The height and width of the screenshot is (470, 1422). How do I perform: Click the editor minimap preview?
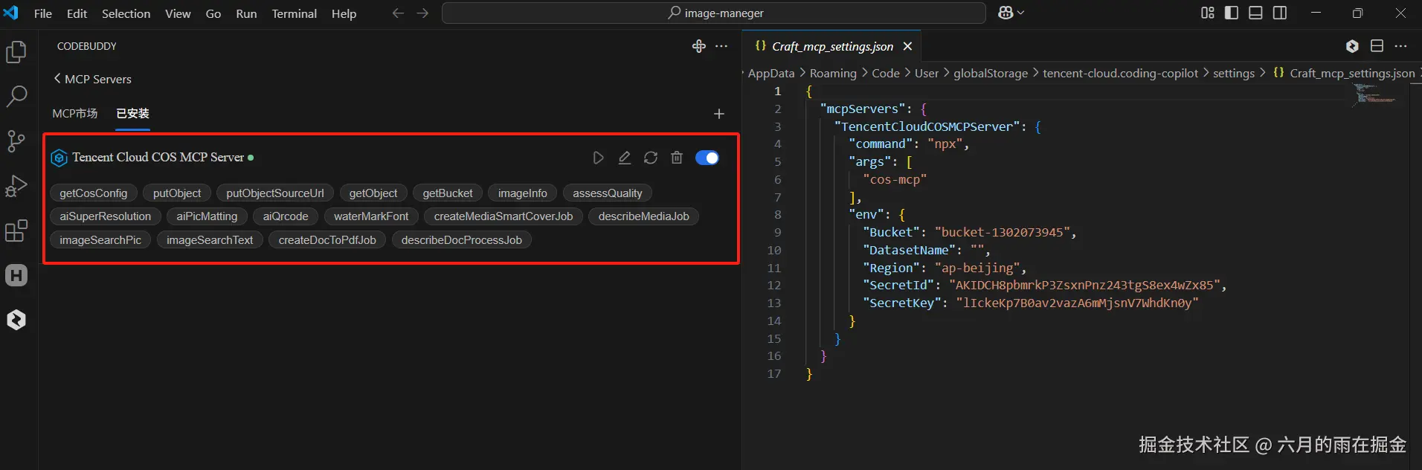1375,95
